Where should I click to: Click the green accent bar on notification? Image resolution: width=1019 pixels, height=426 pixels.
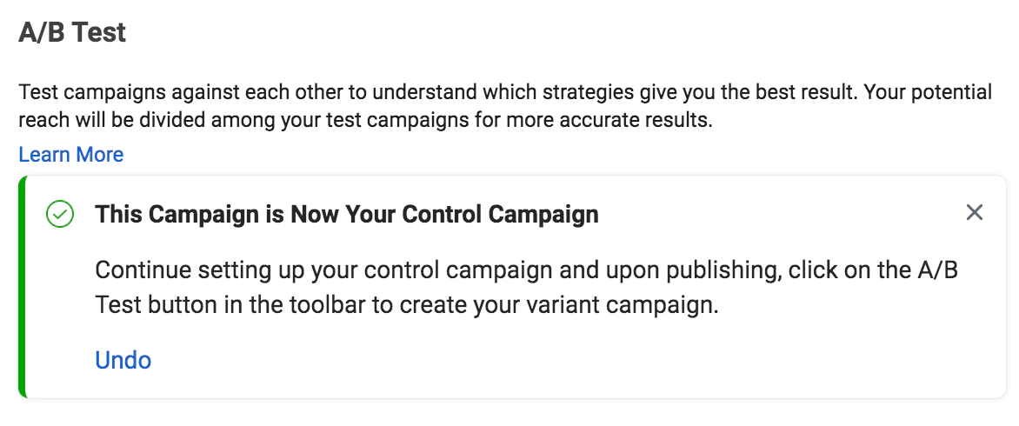click(23, 287)
